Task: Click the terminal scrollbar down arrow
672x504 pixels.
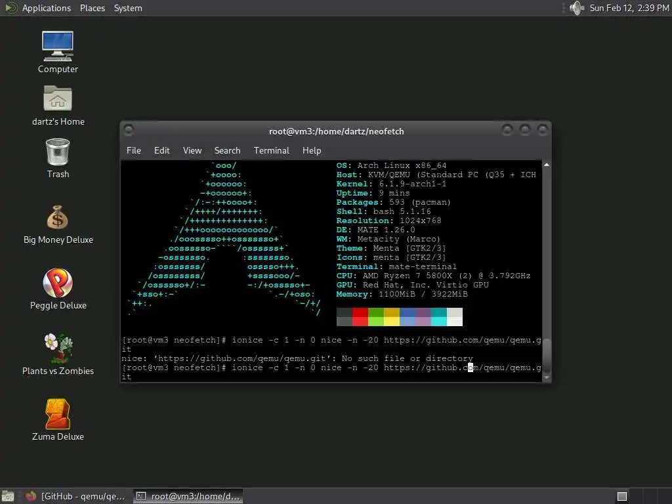Action: [547, 377]
